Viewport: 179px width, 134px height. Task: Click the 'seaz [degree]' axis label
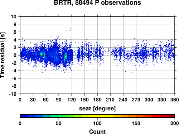(97, 109)
